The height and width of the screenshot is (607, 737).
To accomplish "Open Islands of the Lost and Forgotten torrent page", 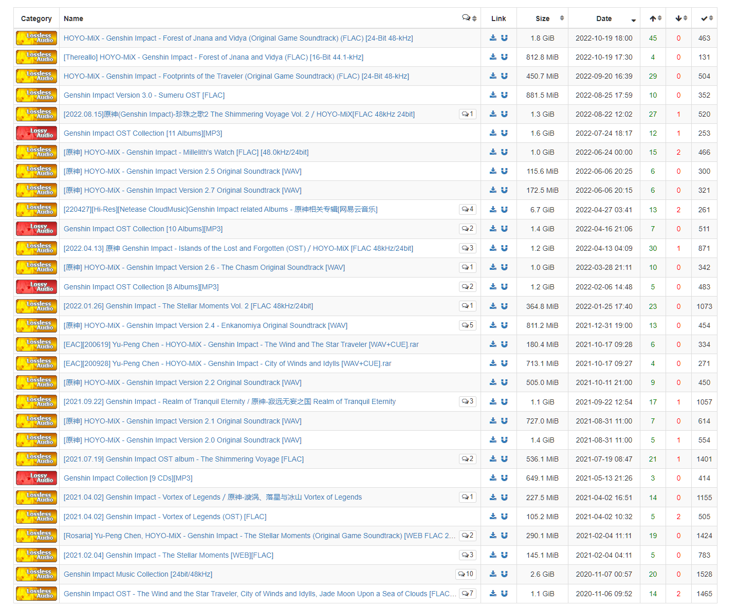I will pos(238,248).
